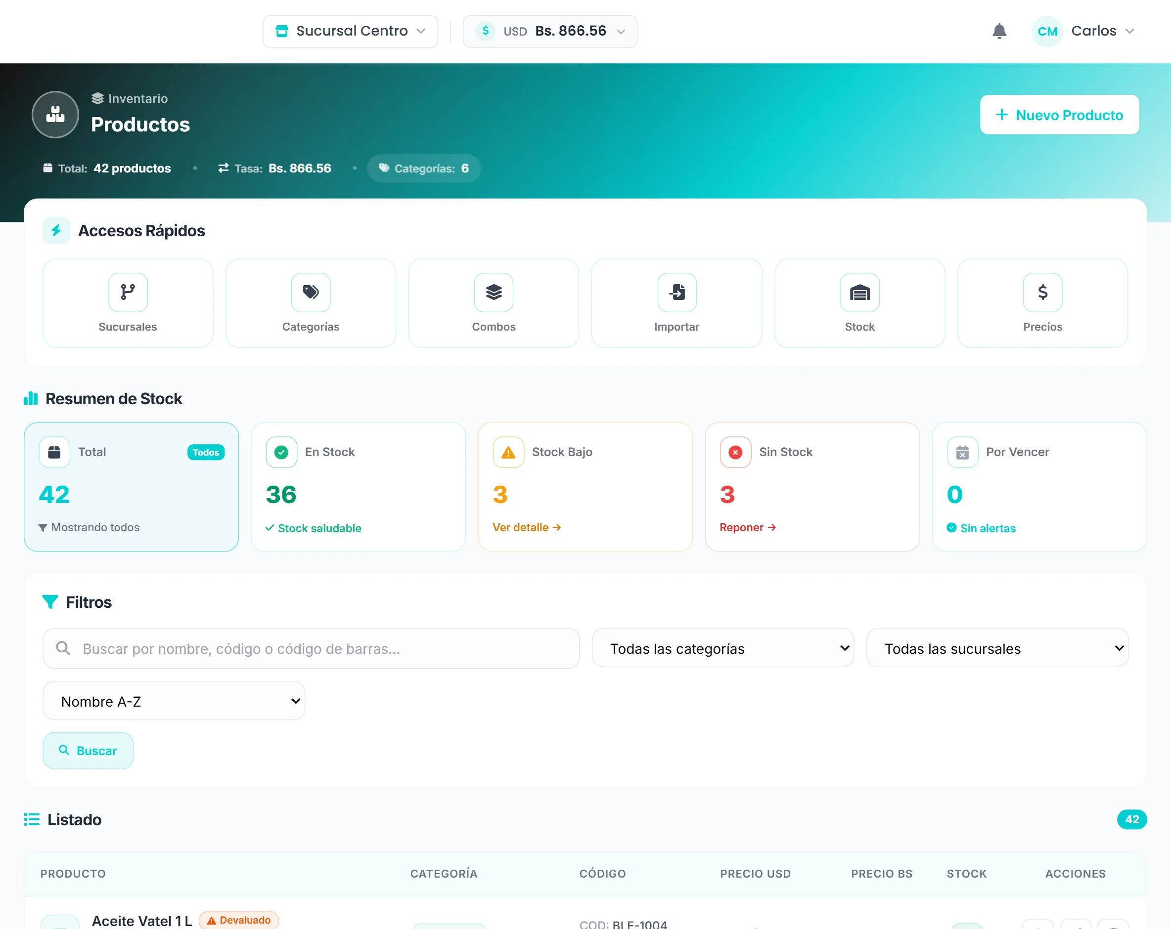Click the Sucursales branch icon
Viewport: 1171px width, 929px height.
coord(128,293)
